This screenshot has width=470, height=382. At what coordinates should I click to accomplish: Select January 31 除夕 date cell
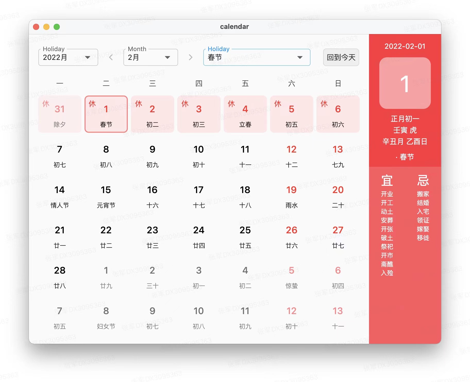pyautogui.click(x=60, y=114)
